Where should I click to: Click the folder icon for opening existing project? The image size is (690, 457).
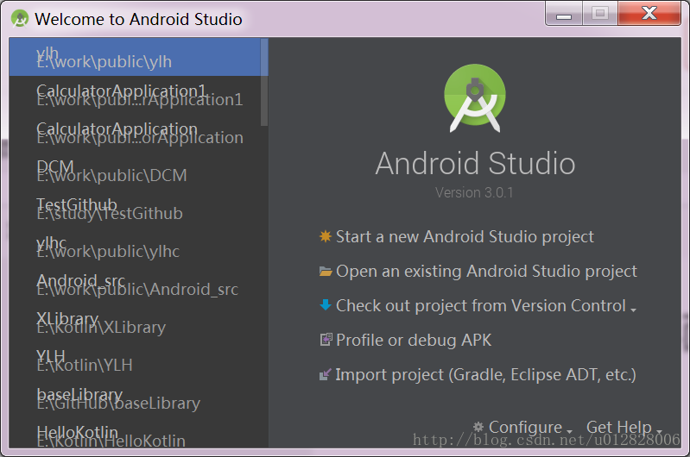point(326,271)
